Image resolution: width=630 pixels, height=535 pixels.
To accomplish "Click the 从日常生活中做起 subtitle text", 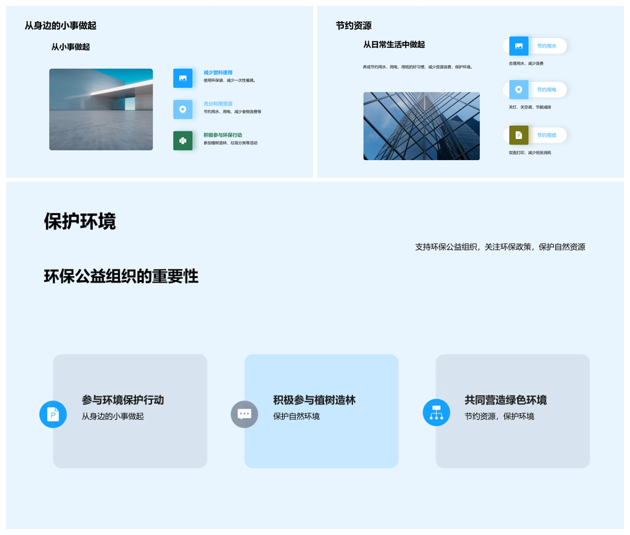I will pos(394,45).
